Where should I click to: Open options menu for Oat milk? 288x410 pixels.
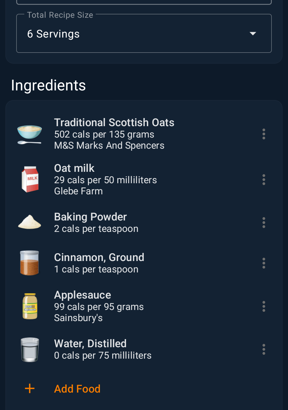[x=264, y=180]
